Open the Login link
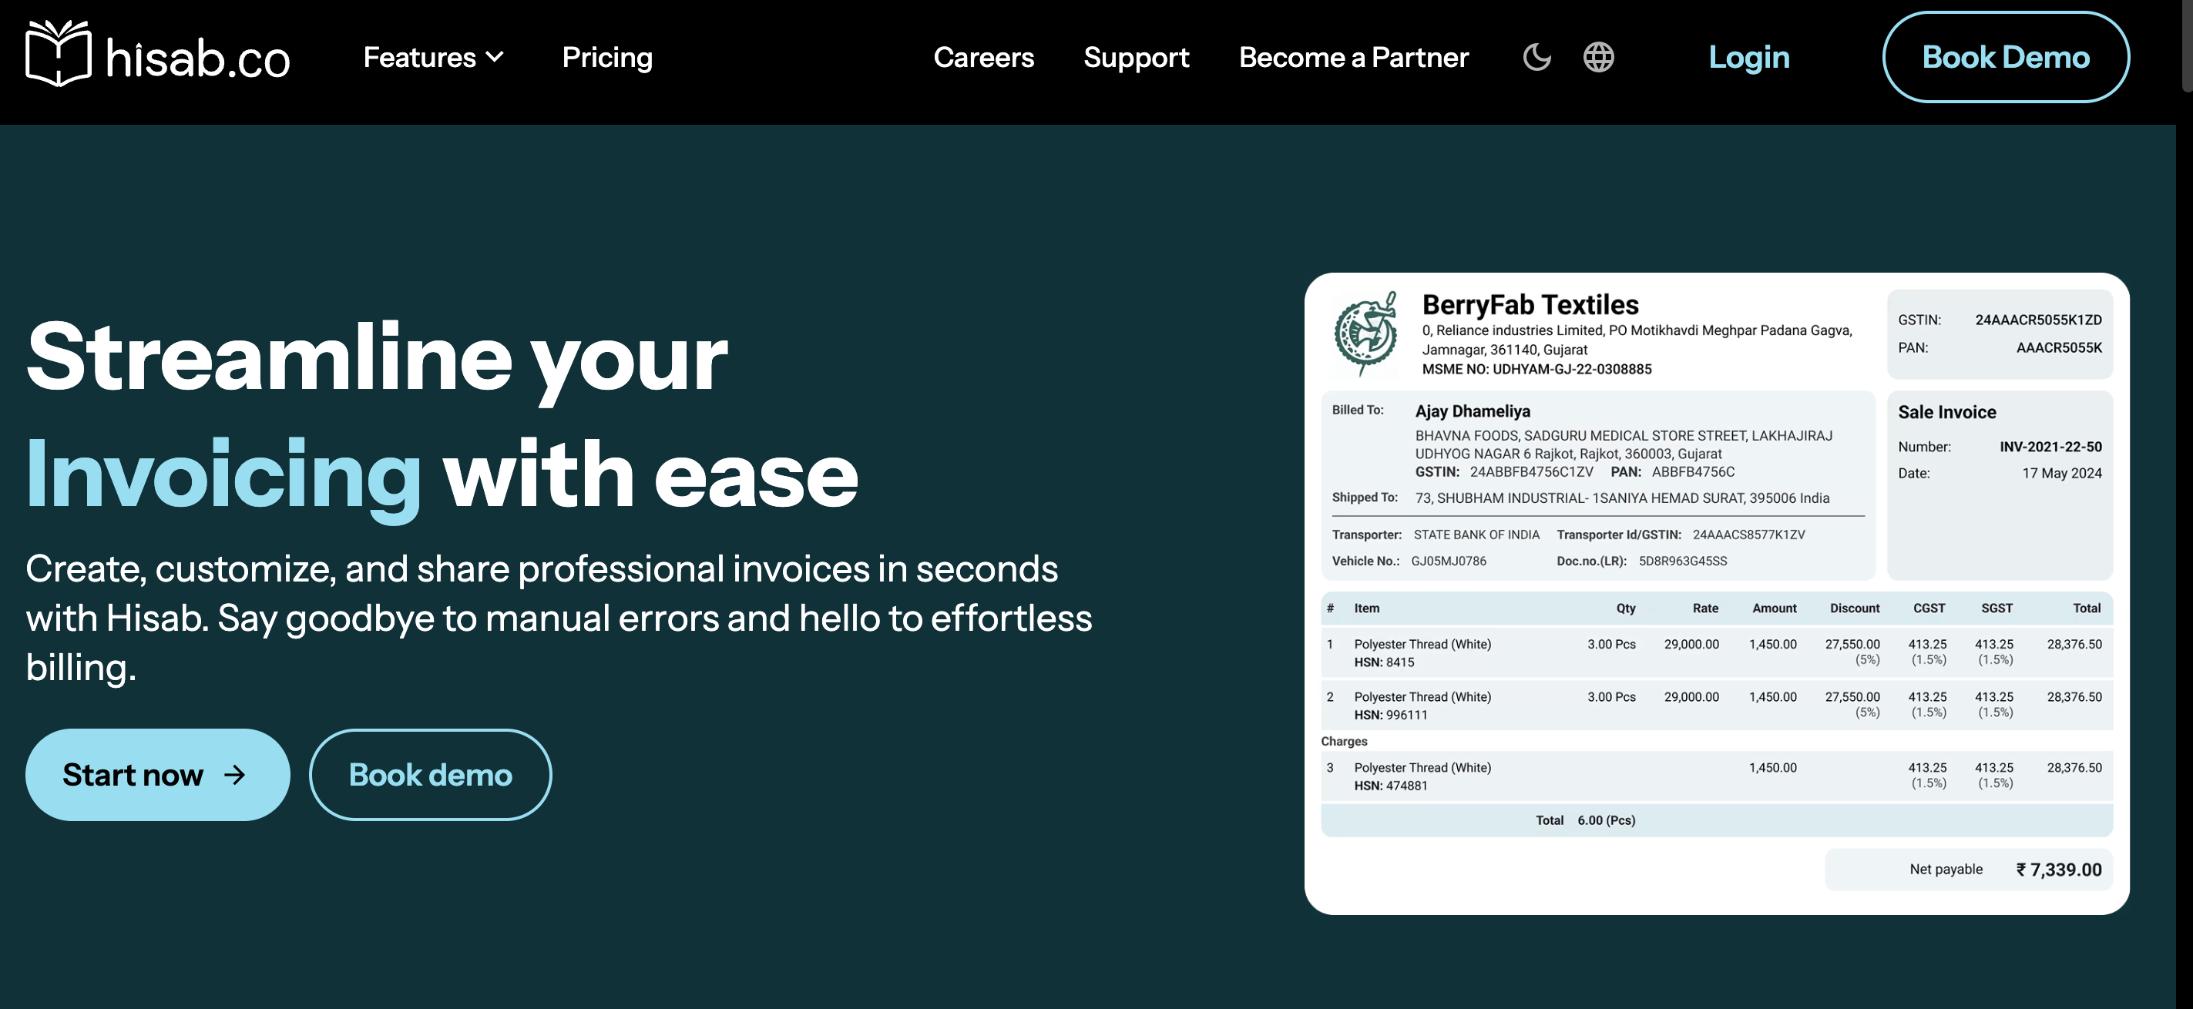Viewport: 2193px width, 1009px height. coord(1748,57)
